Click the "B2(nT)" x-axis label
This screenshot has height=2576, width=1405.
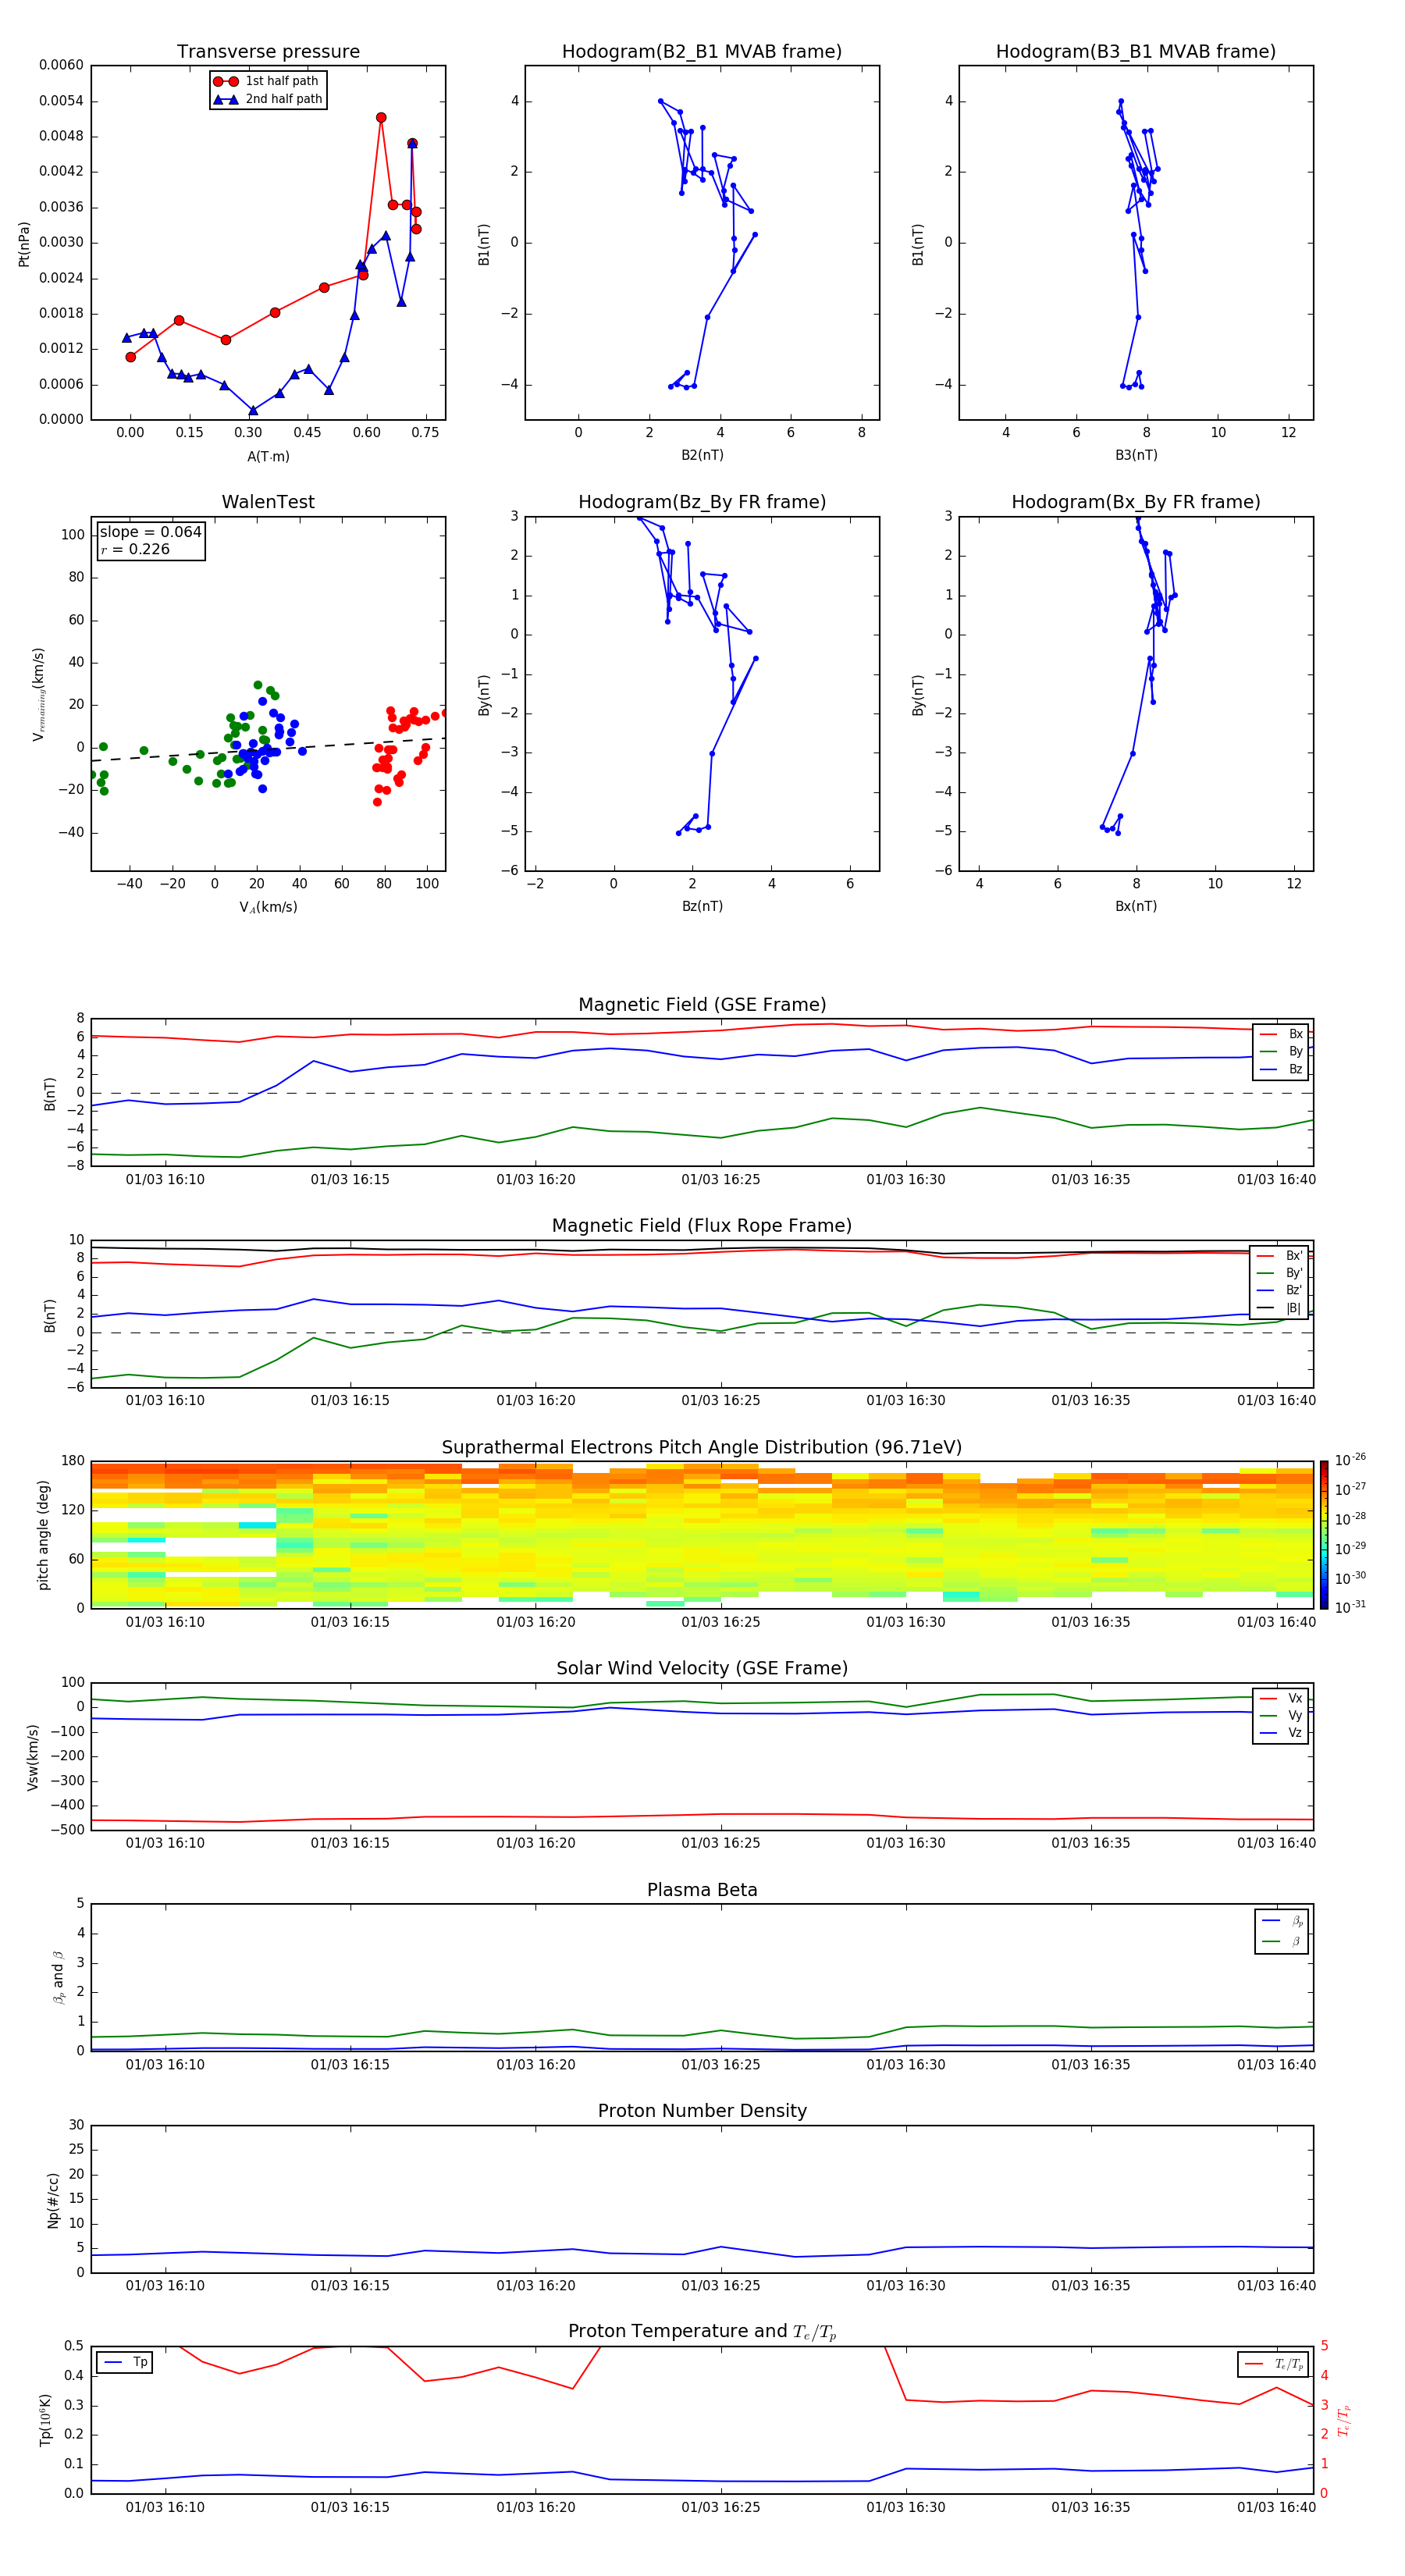[702, 456]
